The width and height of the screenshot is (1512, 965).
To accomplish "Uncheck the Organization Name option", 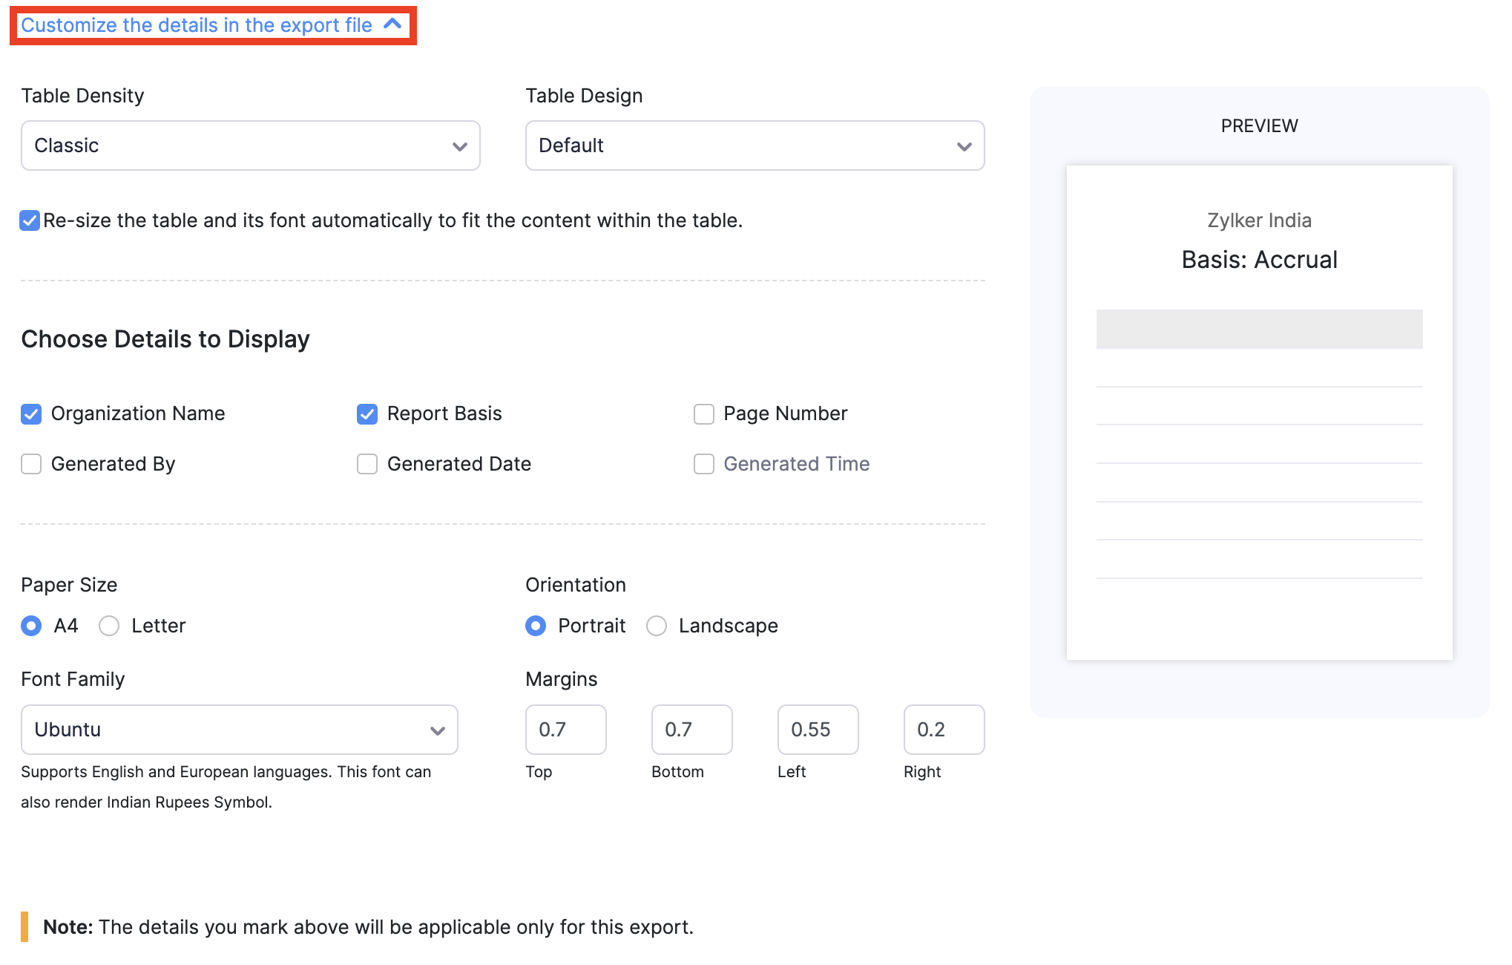I will (31, 413).
